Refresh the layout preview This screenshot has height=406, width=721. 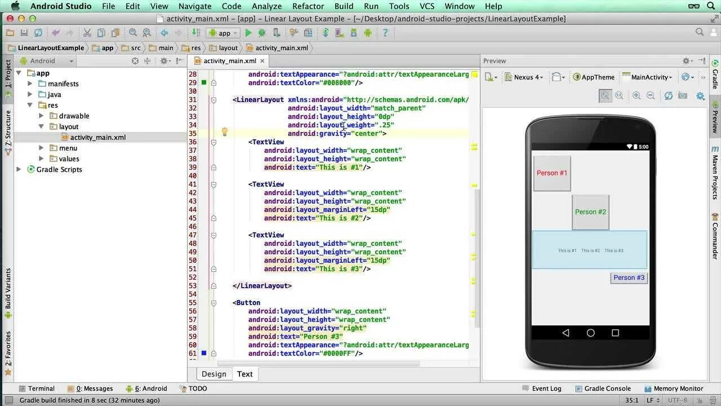668,96
